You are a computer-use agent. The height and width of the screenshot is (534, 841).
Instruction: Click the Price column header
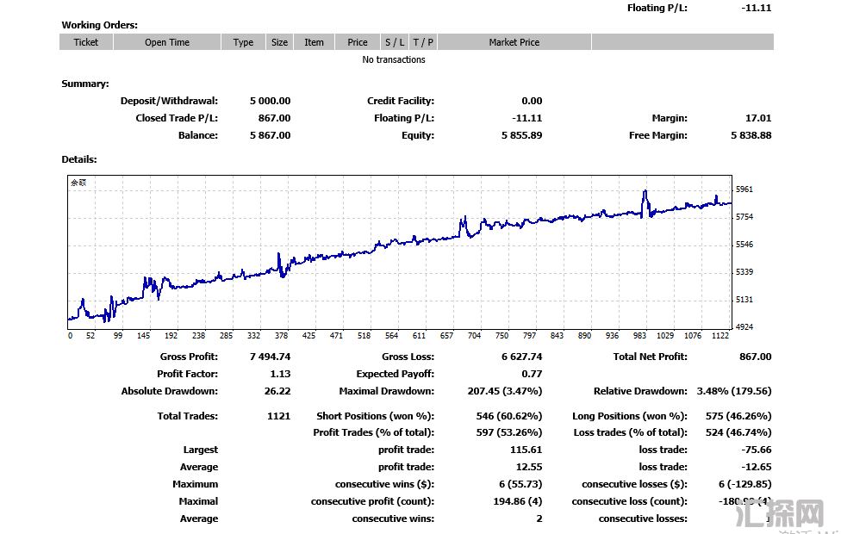[358, 42]
